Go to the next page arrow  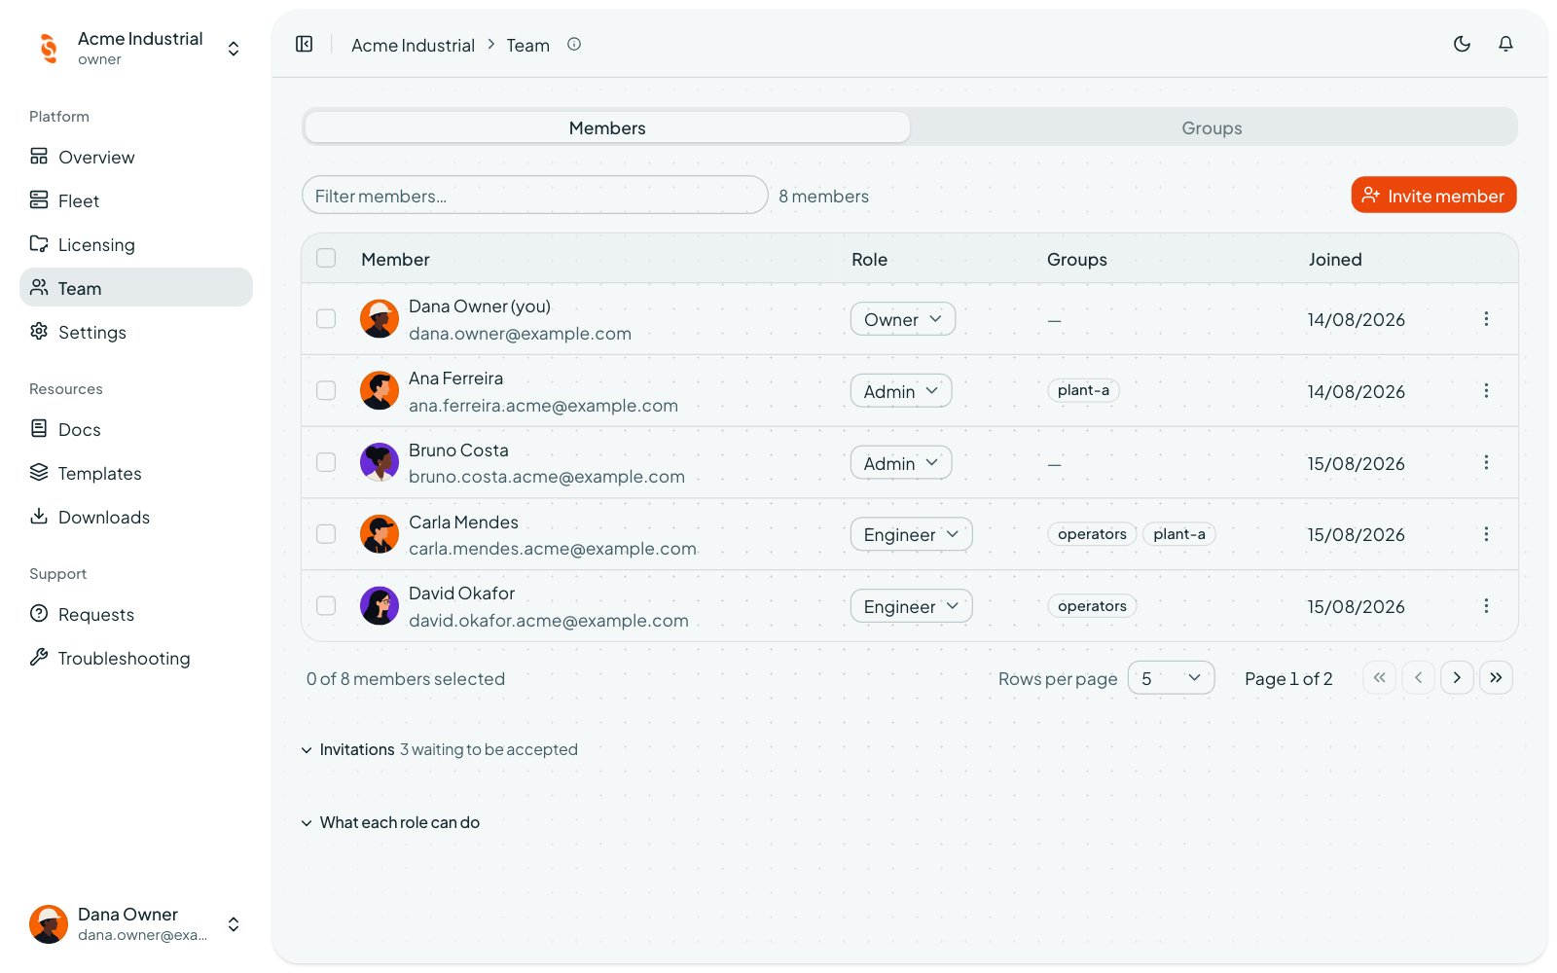point(1457,677)
